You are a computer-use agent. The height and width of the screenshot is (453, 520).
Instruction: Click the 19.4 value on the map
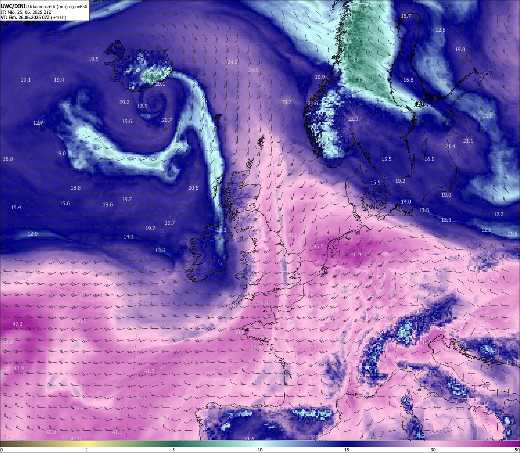pos(59,80)
